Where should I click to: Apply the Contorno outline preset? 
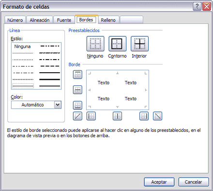[x=117, y=44]
